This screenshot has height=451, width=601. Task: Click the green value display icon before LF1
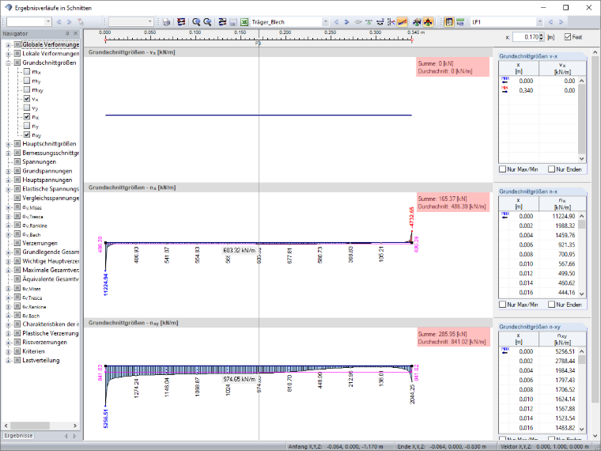point(460,22)
